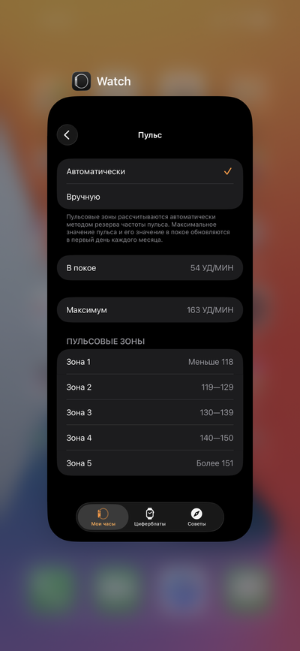This screenshot has width=300, height=651.
Task: Tap the ПУЛЬСОВЫЕ ЗОНЫ section header
Action: pos(106,342)
